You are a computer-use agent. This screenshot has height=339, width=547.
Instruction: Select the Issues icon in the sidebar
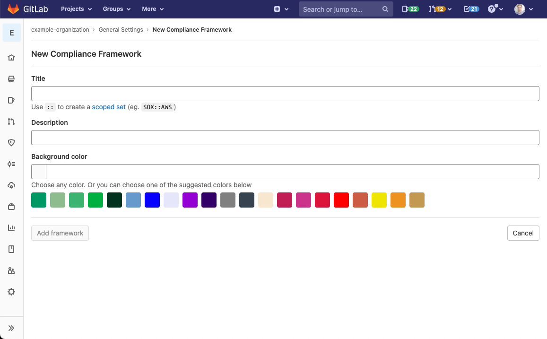coord(11,100)
